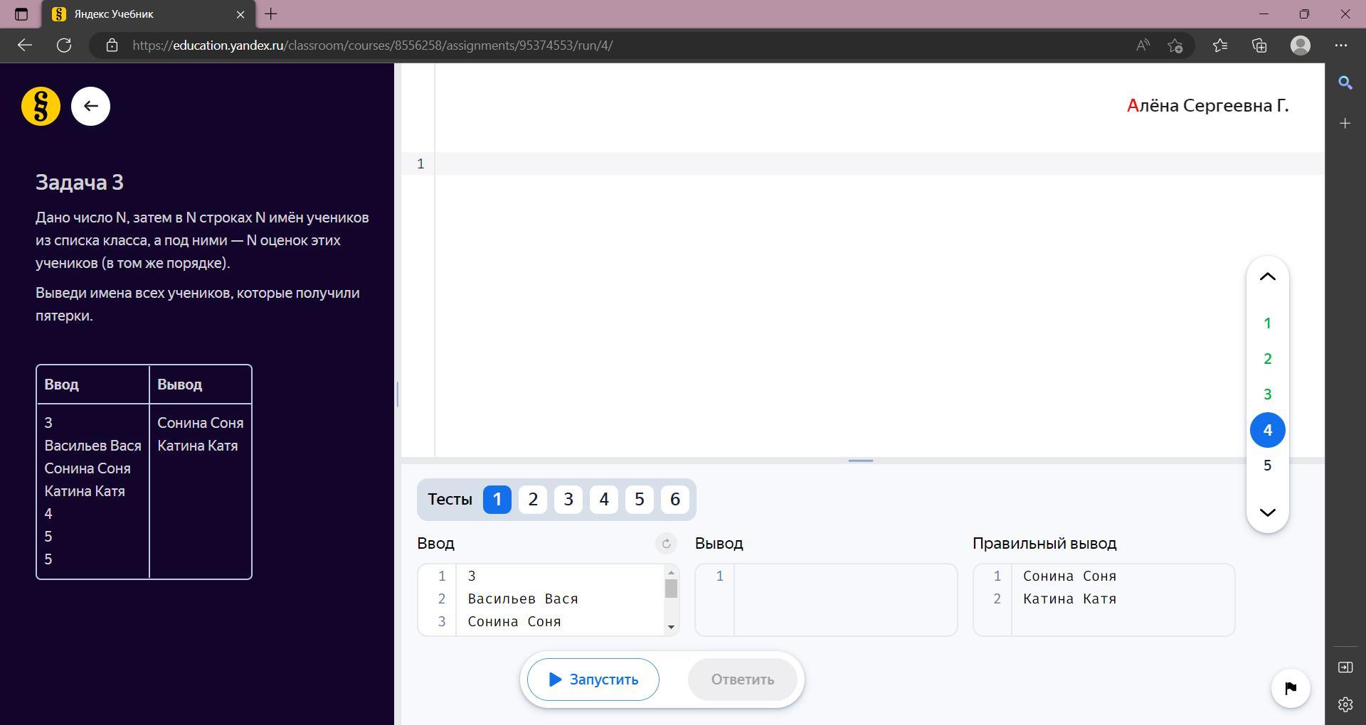
Task: Open the Favorites list icon
Action: click(1220, 45)
